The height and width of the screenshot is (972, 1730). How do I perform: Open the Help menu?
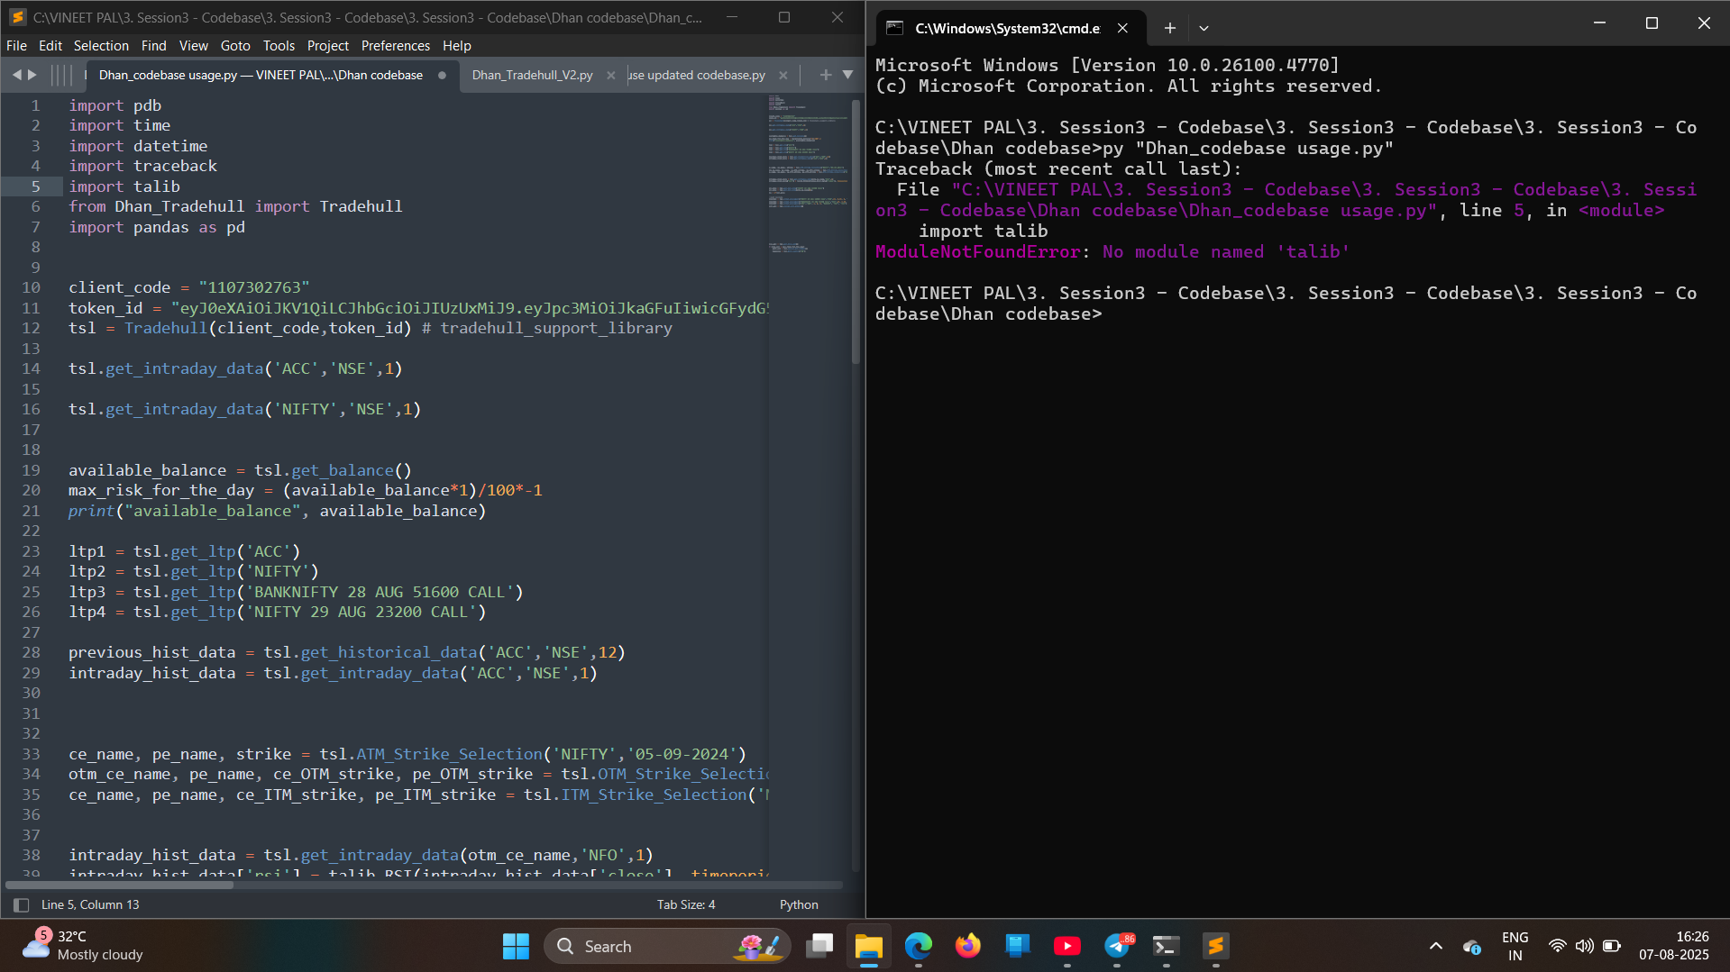pyautogui.click(x=456, y=46)
